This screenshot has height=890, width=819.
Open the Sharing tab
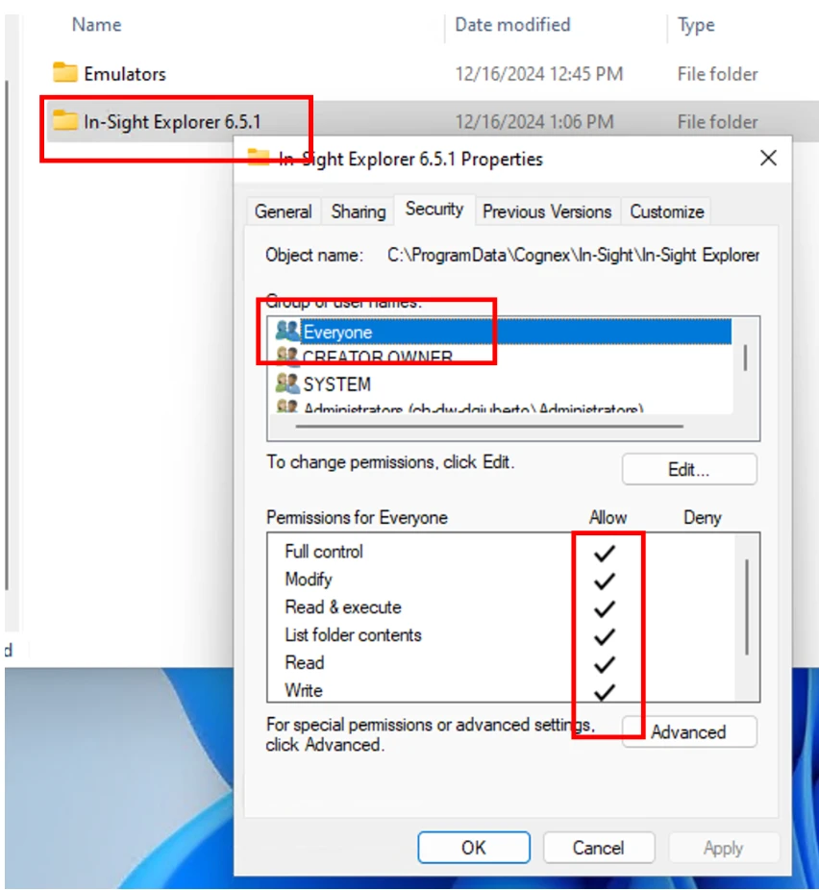coord(359,211)
